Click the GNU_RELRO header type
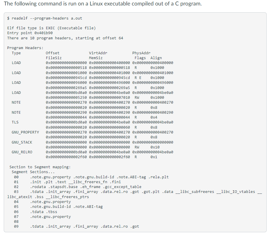Screen dimensions: 271x238 click(x=22, y=152)
